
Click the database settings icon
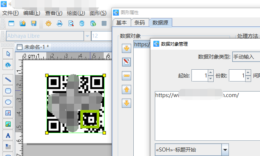[82, 23]
